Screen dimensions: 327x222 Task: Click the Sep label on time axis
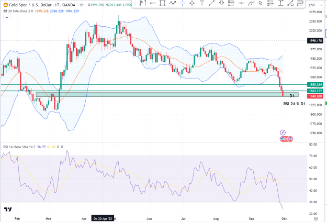(x=252, y=219)
